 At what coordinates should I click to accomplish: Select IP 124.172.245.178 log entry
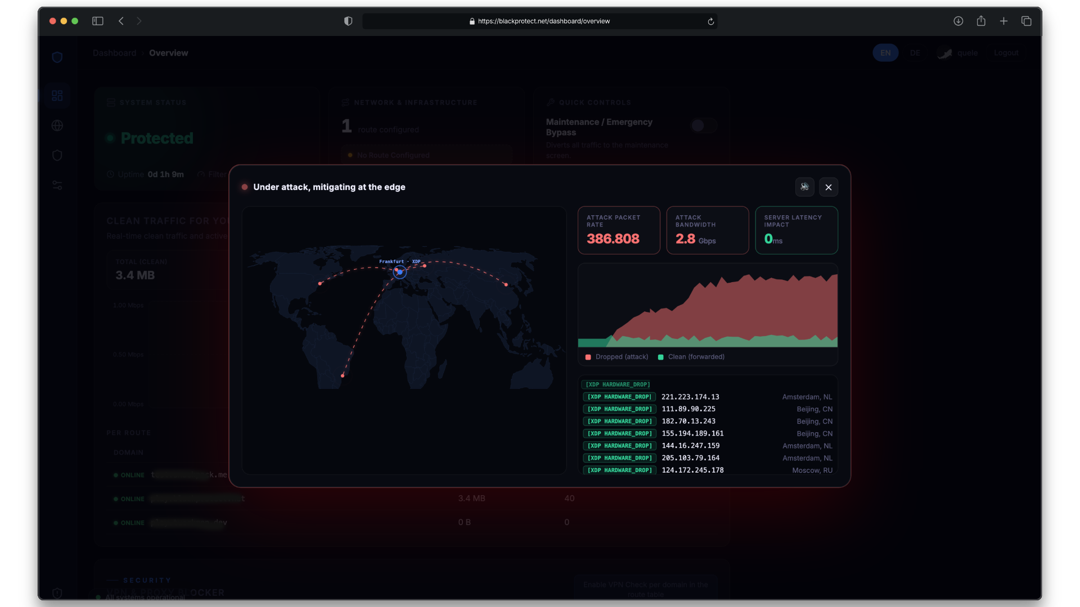[x=708, y=470]
